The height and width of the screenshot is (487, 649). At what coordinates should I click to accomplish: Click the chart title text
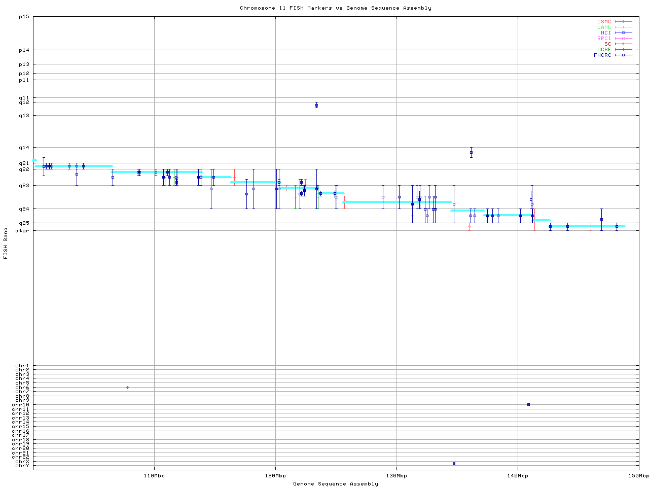coord(336,8)
